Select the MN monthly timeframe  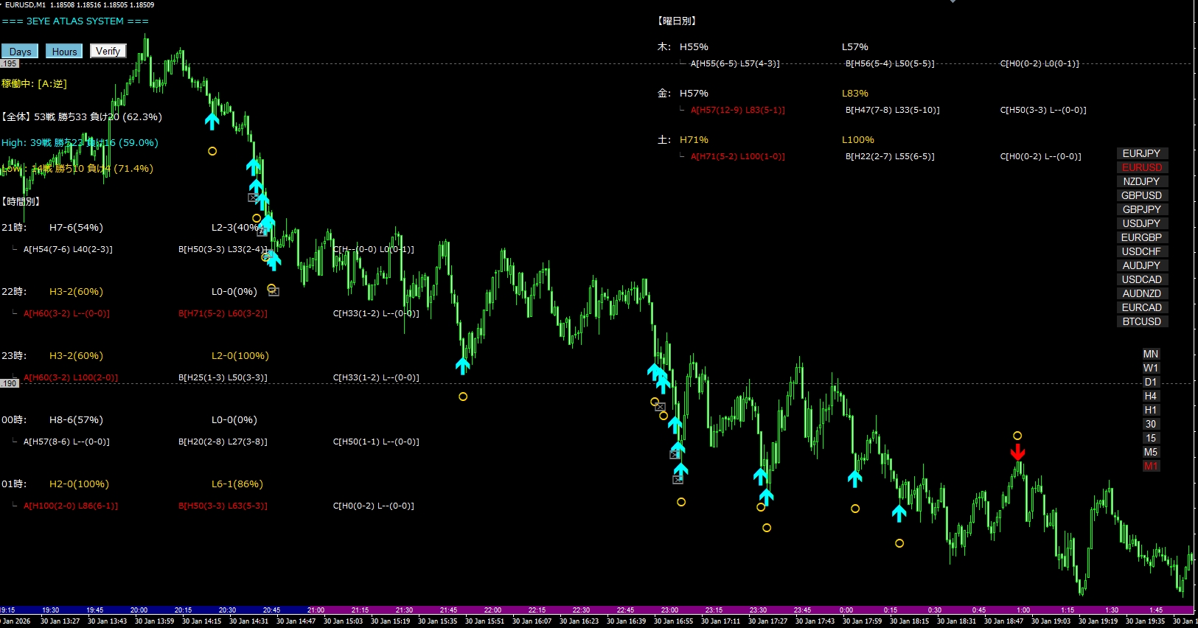(1150, 354)
